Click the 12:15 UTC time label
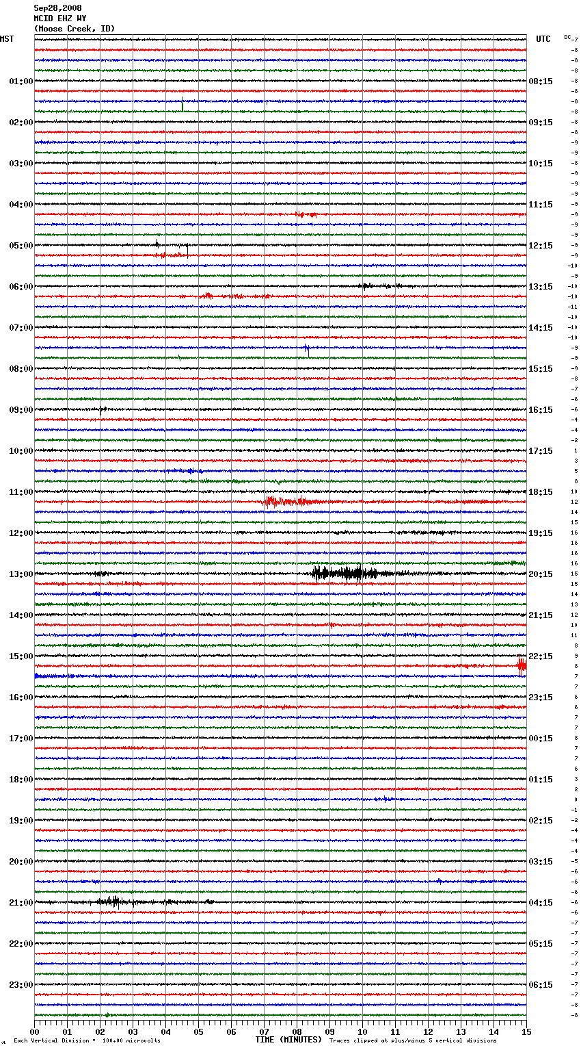The image size is (581, 1050). coord(541,246)
